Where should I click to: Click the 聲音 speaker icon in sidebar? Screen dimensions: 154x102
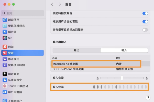click(x=5, y=53)
